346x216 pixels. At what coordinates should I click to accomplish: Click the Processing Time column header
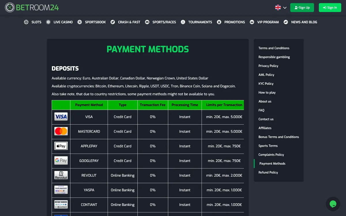click(185, 105)
